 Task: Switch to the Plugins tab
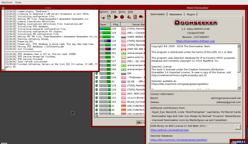191,14
